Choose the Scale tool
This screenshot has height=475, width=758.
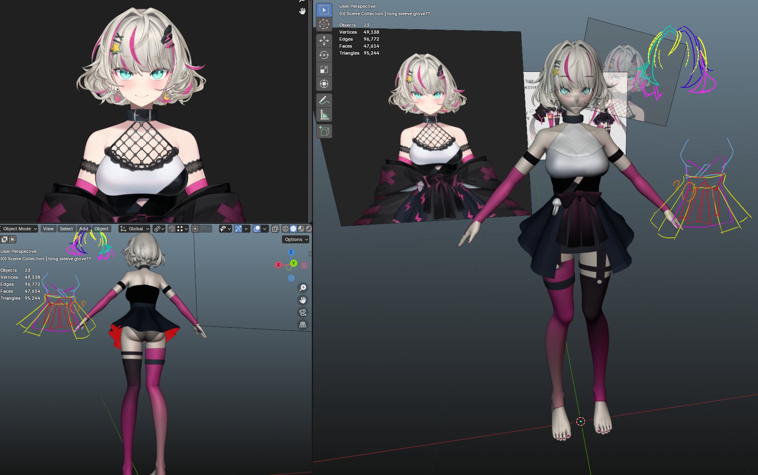[x=324, y=69]
